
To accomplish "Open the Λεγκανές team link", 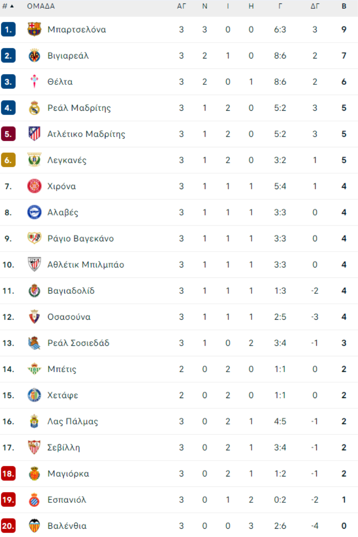I will click(67, 160).
